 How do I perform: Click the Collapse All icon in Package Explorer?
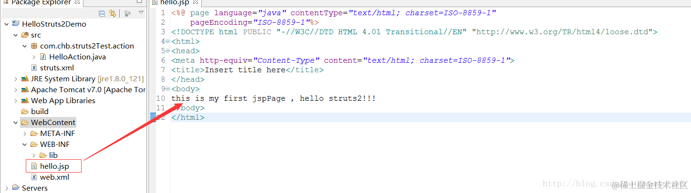pyautogui.click(x=102, y=13)
